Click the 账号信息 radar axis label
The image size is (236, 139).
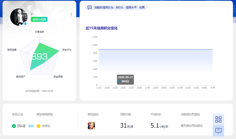coord(12,50)
